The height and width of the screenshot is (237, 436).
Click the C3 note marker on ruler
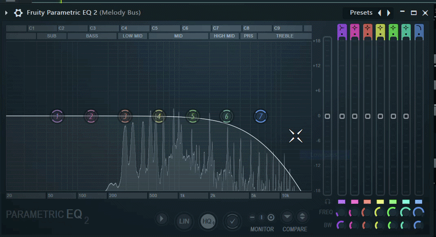coord(93,28)
